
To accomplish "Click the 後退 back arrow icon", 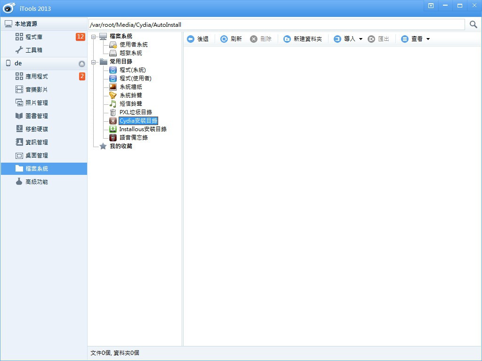I will point(191,39).
